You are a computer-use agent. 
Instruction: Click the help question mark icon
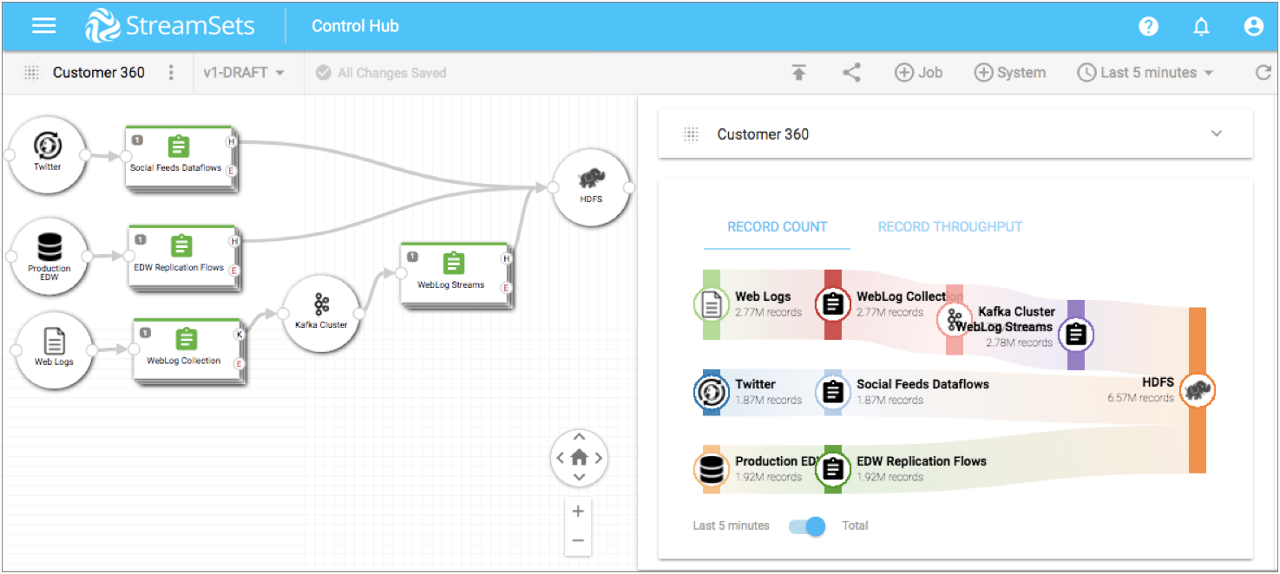tap(1148, 27)
